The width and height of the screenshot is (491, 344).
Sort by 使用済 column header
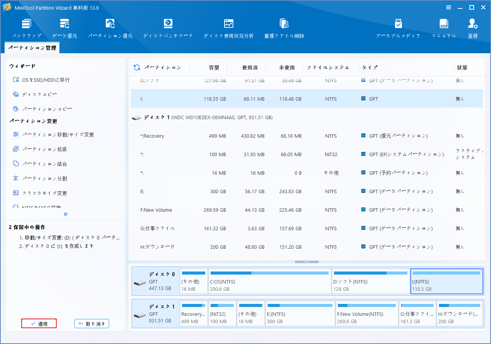point(250,67)
